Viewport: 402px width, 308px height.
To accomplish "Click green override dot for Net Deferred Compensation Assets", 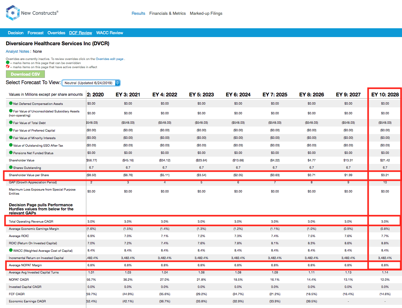I will tap(11, 103).
